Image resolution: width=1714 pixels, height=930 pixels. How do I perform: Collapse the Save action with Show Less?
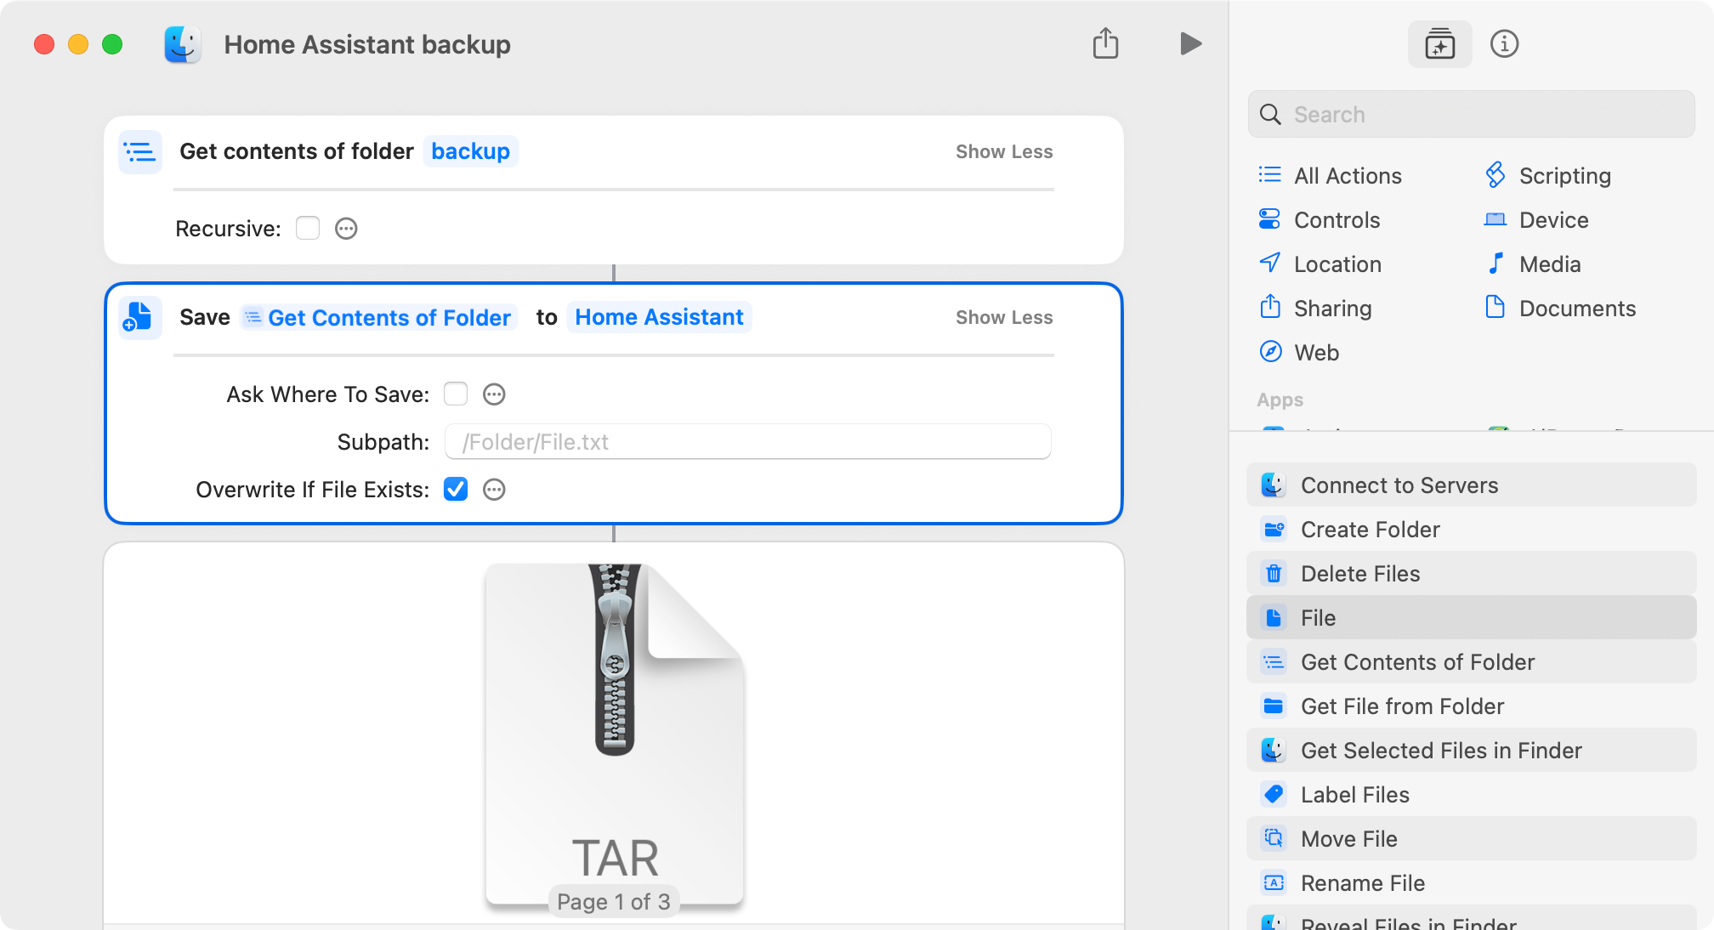1003,318
